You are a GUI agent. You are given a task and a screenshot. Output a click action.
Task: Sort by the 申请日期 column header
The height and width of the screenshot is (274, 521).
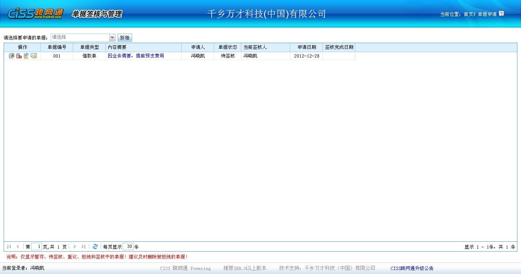pos(306,47)
